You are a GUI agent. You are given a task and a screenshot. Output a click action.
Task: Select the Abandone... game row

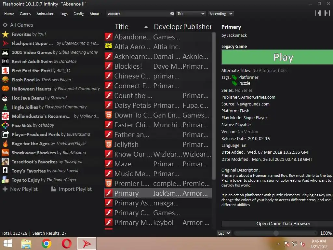(x=158, y=37)
